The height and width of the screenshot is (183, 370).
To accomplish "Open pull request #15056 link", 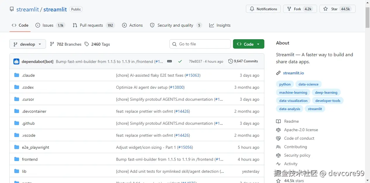I will [x=185, y=147].
